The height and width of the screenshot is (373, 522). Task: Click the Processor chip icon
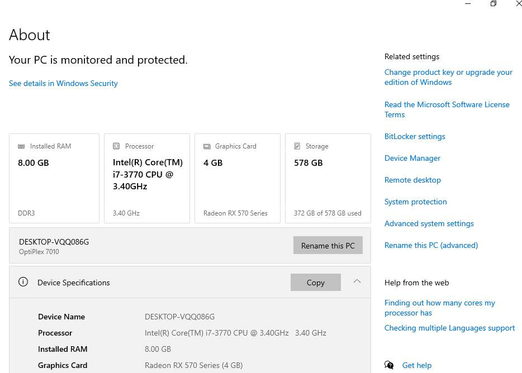(x=116, y=146)
